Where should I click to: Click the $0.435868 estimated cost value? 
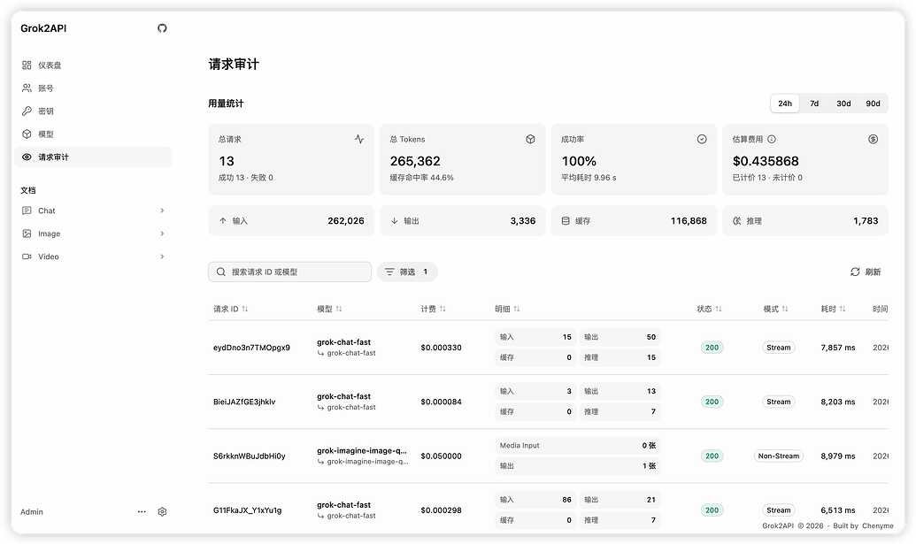tap(766, 161)
